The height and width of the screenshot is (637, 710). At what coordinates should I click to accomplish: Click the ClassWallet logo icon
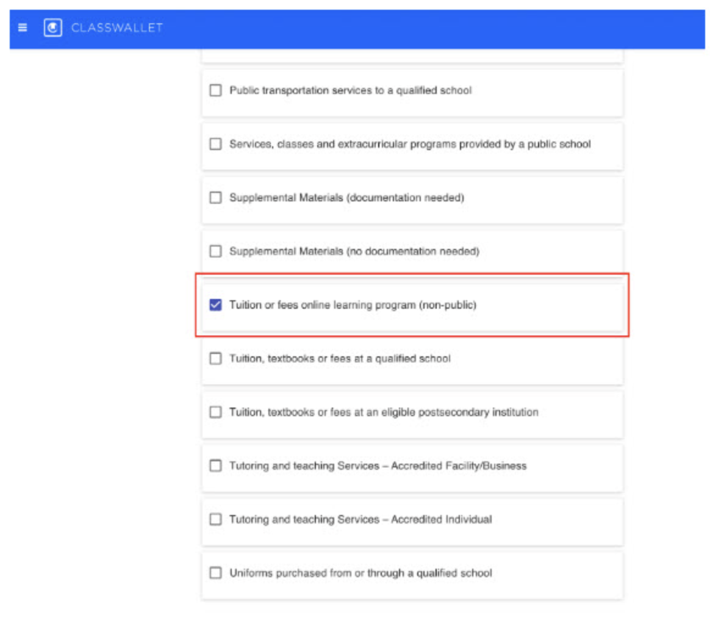pos(53,27)
